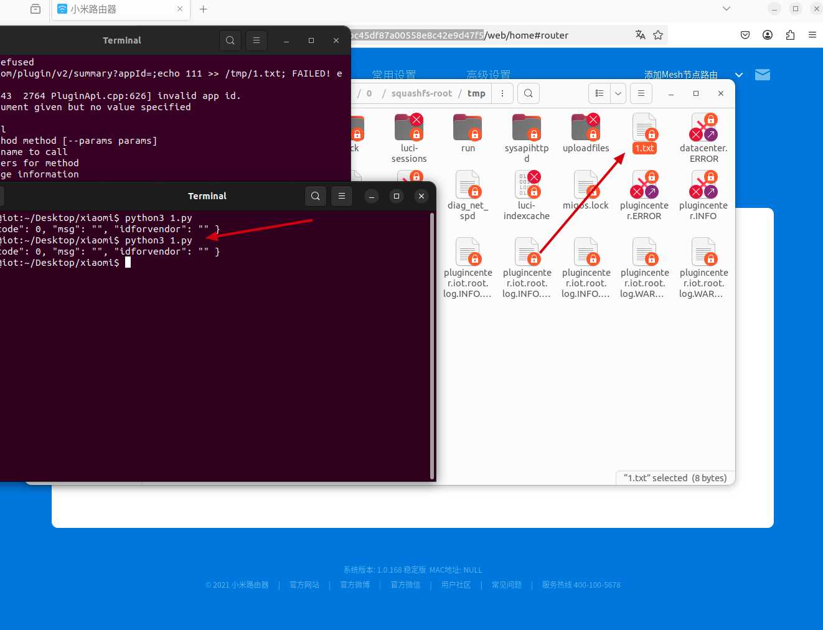Close the 小米路由器 tab
The width and height of the screenshot is (823, 630).
point(180,9)
